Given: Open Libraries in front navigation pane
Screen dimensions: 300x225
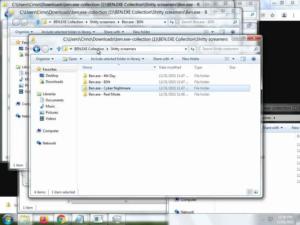Looking at the screenshot, I should [49, 94].
